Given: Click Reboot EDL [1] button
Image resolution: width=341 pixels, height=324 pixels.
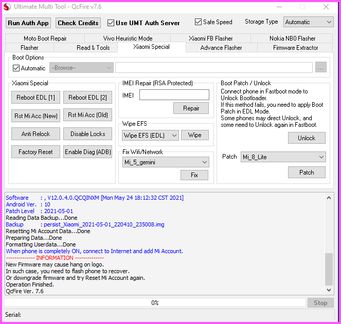Looking at the screenshot, I should (35, 97).
